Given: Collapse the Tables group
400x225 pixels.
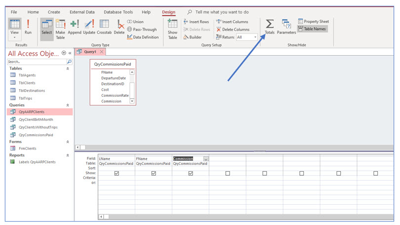Looking at the screenshot, I should (x=68, y=69).
